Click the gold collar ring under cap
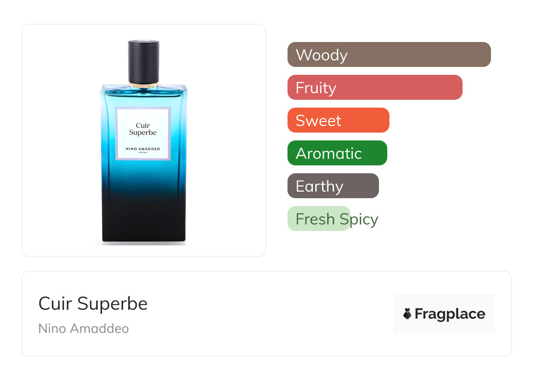 point(143,84)
